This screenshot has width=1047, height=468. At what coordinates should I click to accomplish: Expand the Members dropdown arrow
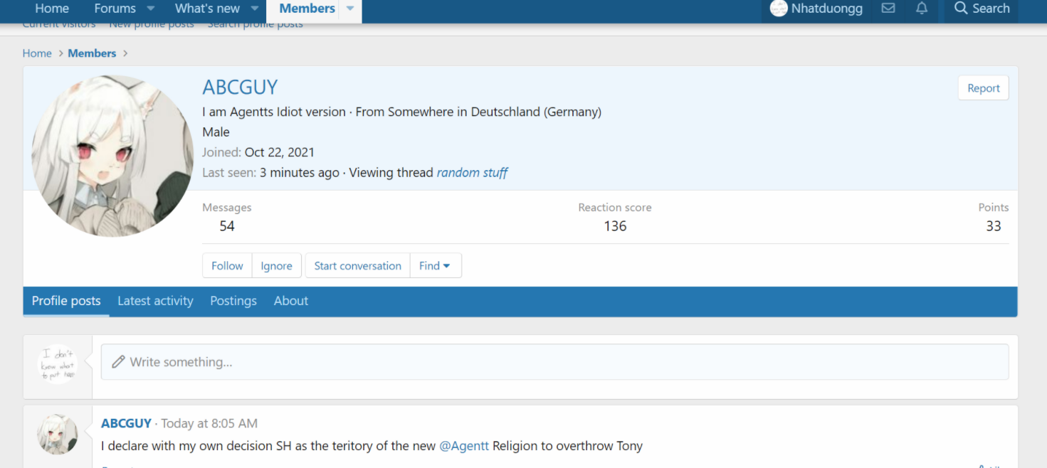(x=349, y=9)
